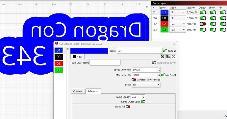Click scroll-up arrow of editor layer list
Image resolution: width=227 pixels, height=119 pixels.
68,48
